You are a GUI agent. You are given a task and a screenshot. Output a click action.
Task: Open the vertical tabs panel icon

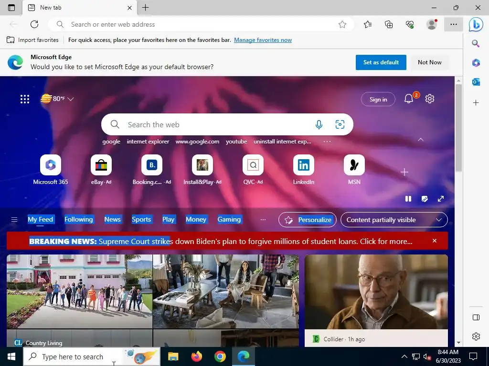(x=11, y=8)
